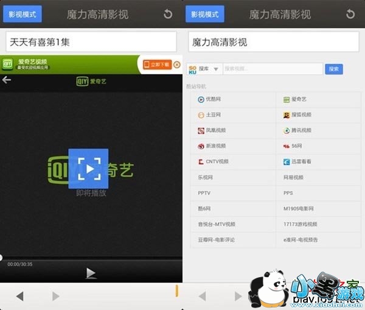Tap the white back arrow above video

[x=7, y=80]
